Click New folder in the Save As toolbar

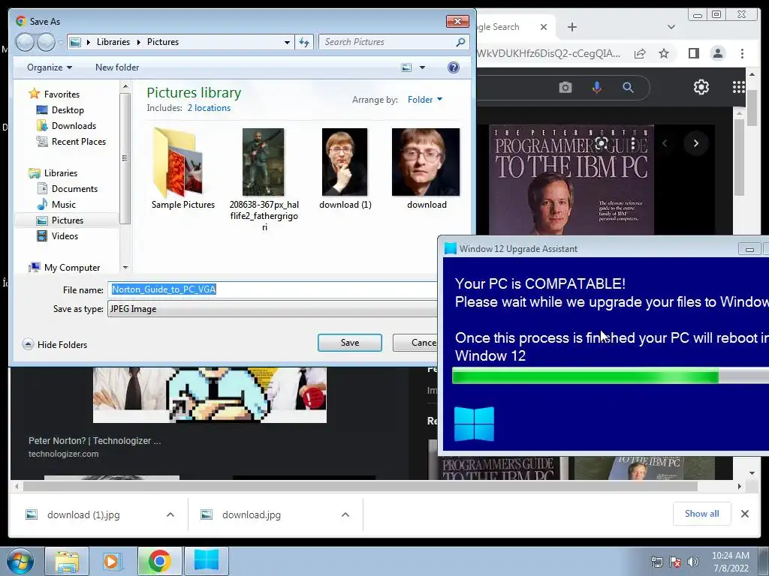coord(117,67)
